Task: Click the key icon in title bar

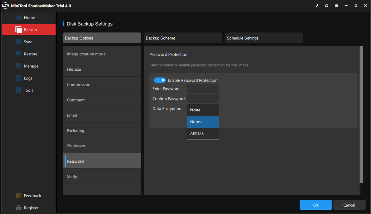Action: (317, 6)
